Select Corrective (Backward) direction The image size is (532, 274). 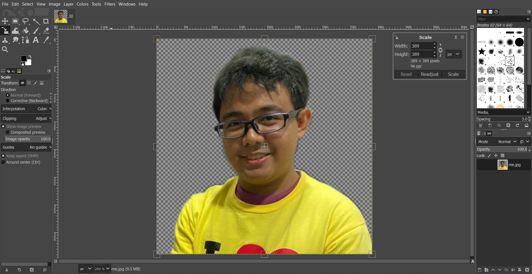pyautogui.click(x=8, y=101)
